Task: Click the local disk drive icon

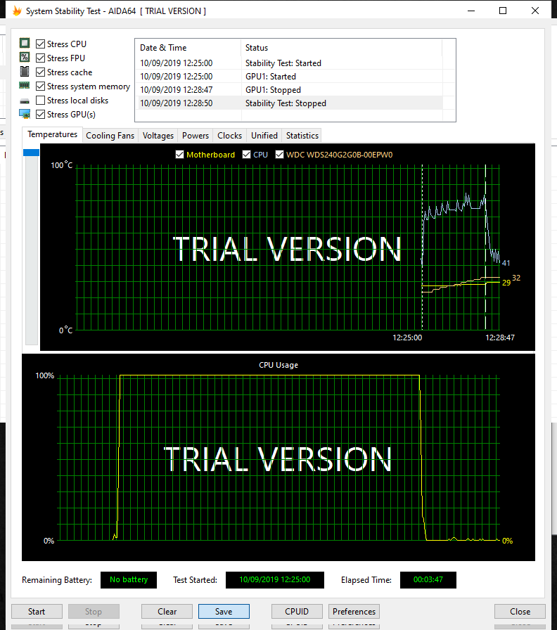Action: (x=25, y=101)
